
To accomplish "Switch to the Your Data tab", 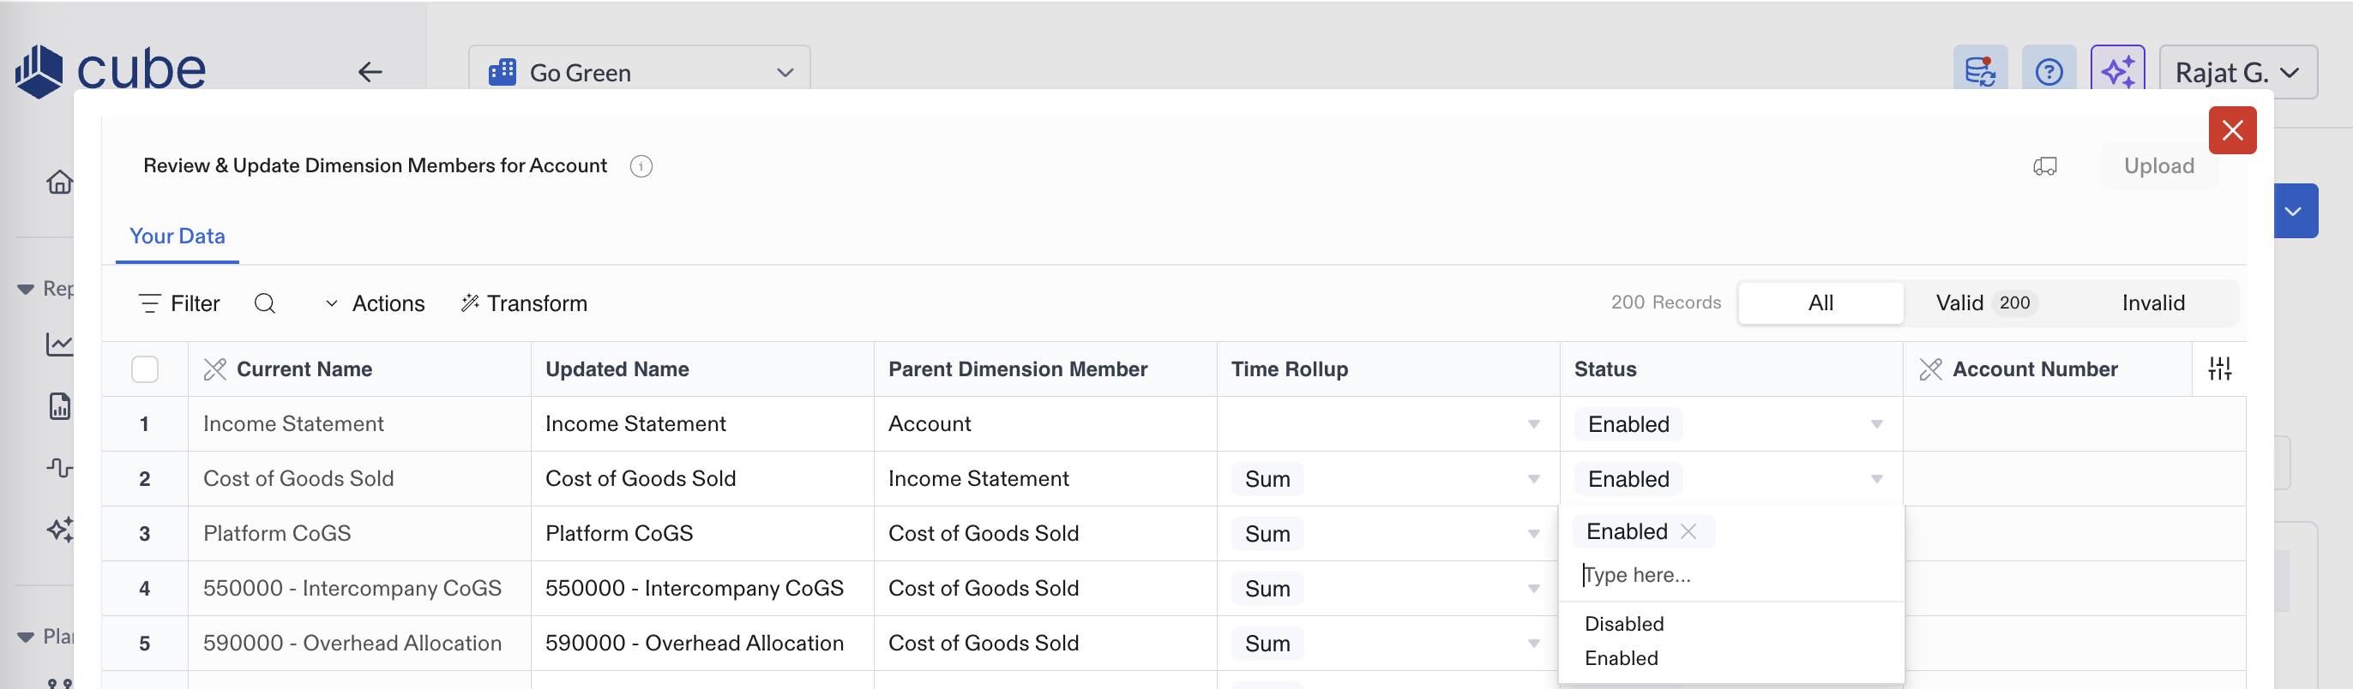I will (178, 237).
